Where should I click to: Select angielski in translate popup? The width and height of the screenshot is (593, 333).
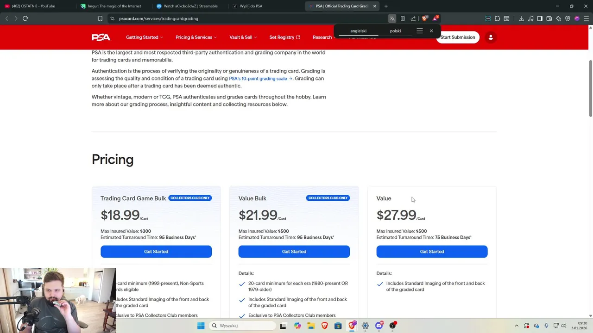tap(358, 31)
